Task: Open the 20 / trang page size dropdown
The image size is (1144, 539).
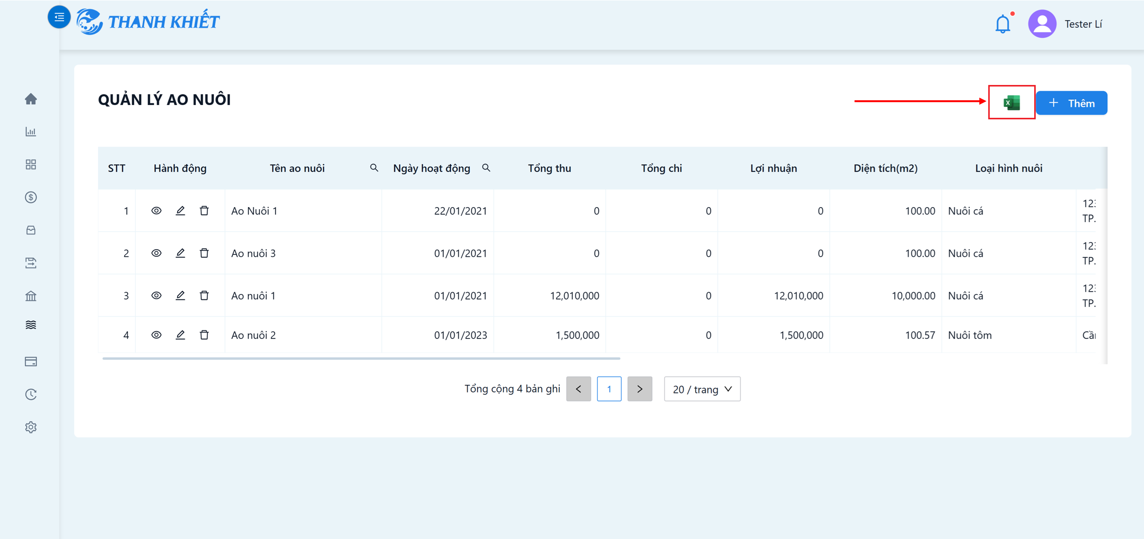Action: (702, 389)
